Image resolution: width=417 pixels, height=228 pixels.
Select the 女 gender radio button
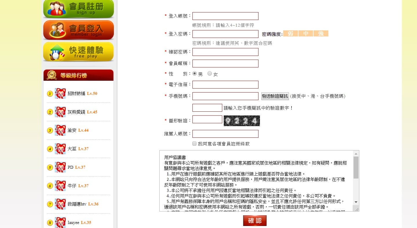[x=210, y=73]
